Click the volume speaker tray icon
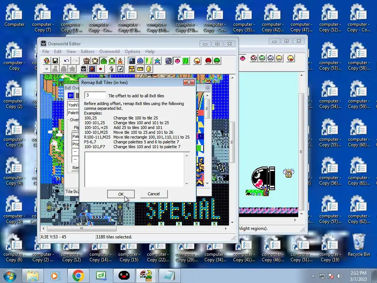 (339, 276)
